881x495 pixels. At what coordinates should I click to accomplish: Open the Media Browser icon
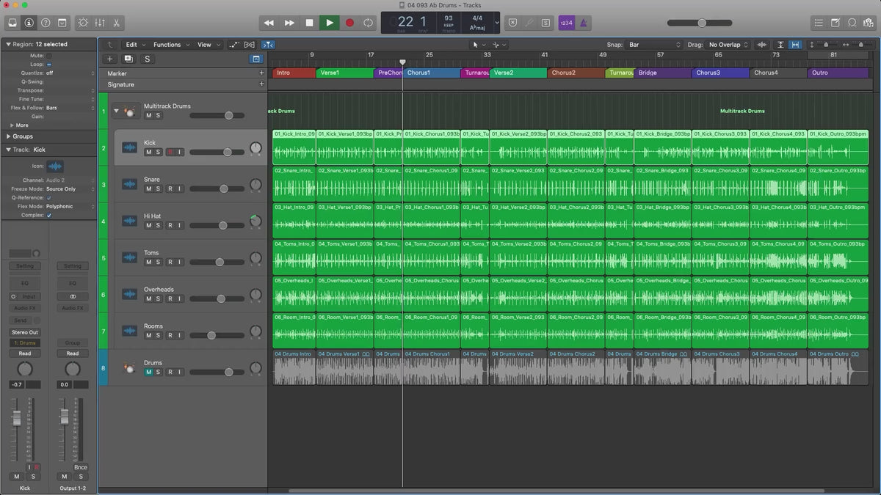(868, 23)
